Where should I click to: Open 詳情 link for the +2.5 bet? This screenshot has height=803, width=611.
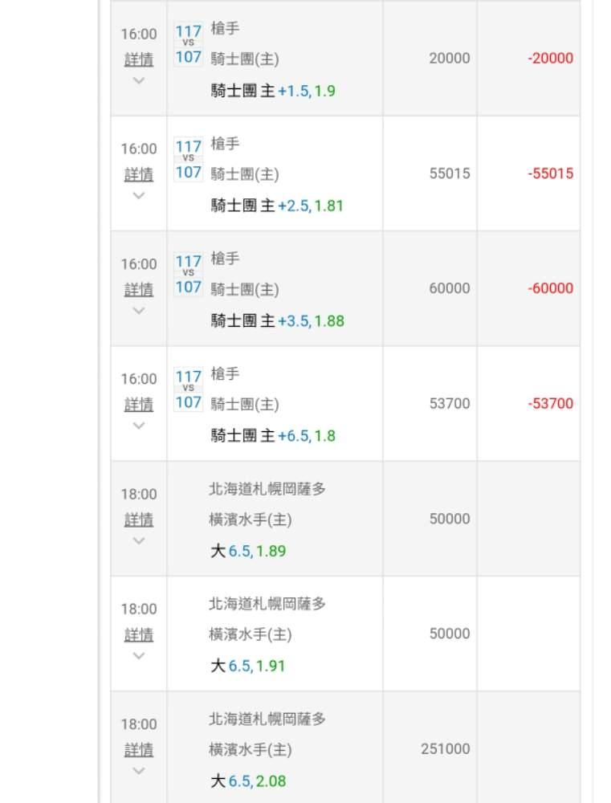(139, 174)
